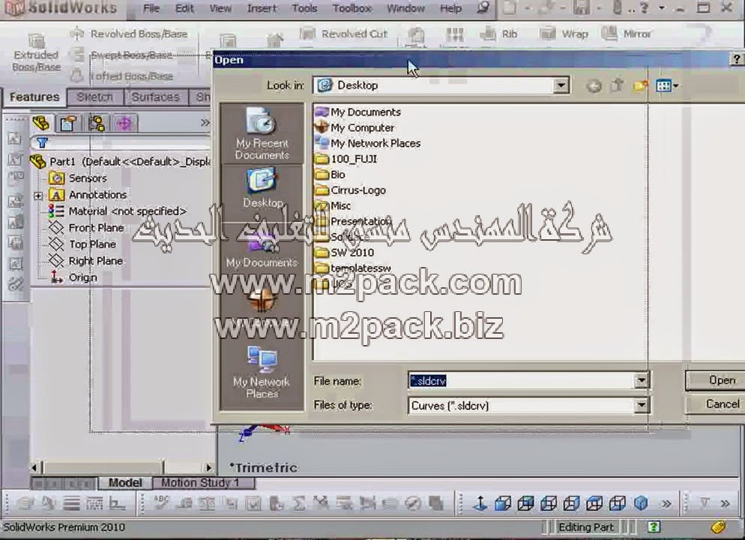Click the Revolved Cut tool

tap(344, 34)
